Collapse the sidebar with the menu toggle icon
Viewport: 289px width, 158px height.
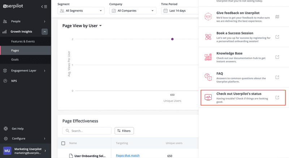pyautogui.click(x=44, y=7)
